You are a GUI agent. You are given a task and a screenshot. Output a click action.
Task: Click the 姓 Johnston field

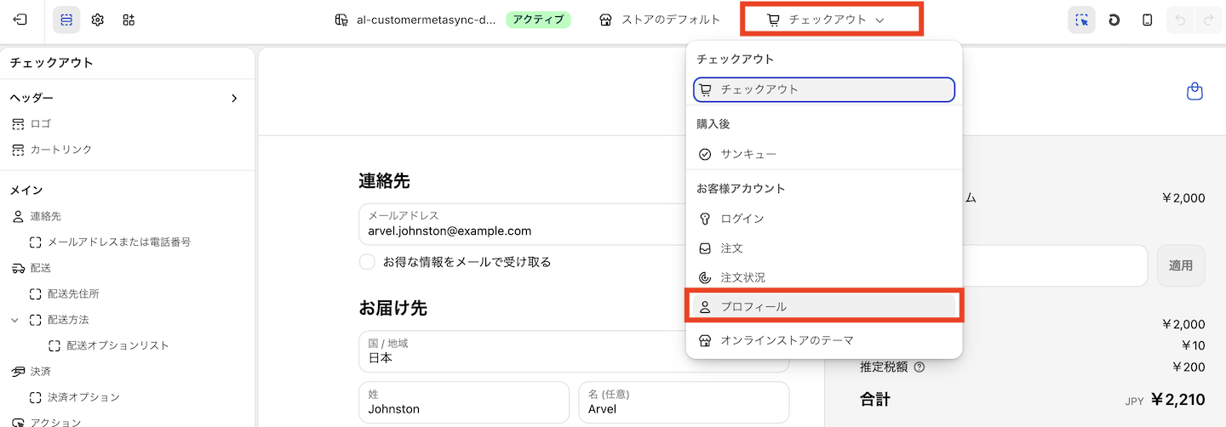click(x=464, y=402)
